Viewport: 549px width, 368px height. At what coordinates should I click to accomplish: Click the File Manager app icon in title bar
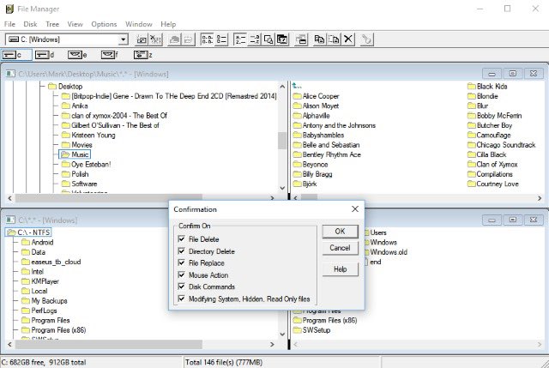pyautogui.click(x=9, y=9)
